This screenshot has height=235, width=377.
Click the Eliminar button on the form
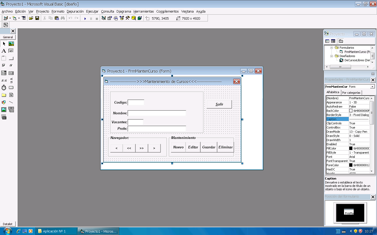[225, 147]
